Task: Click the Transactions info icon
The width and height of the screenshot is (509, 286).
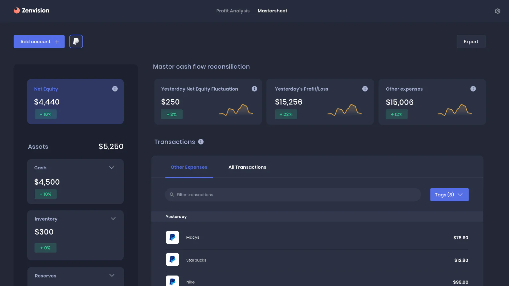Action: 201,142
